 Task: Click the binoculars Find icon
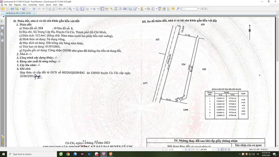tap(116, 9)
